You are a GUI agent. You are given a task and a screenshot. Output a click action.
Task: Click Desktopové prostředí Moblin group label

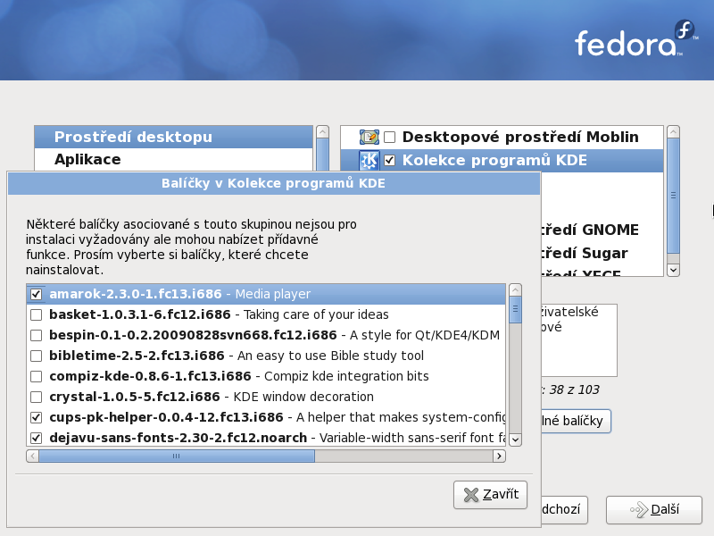pyautogui.click(x=520, y=138)
